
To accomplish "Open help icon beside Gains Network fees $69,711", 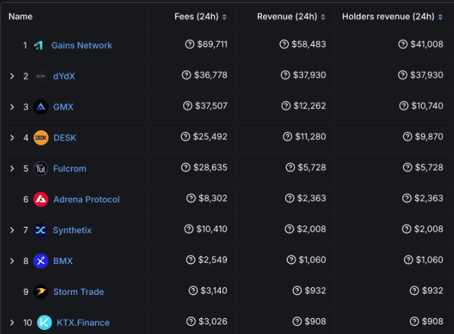I will [x=190, y=45].
